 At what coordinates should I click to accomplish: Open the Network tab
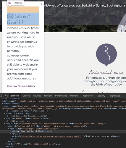tap(48, 96)
